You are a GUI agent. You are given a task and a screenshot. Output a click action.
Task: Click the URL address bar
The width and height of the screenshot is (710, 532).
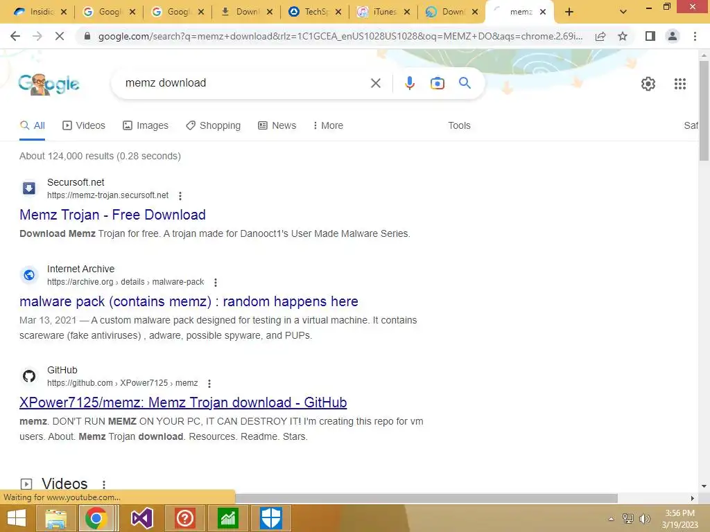pos(340,36)
